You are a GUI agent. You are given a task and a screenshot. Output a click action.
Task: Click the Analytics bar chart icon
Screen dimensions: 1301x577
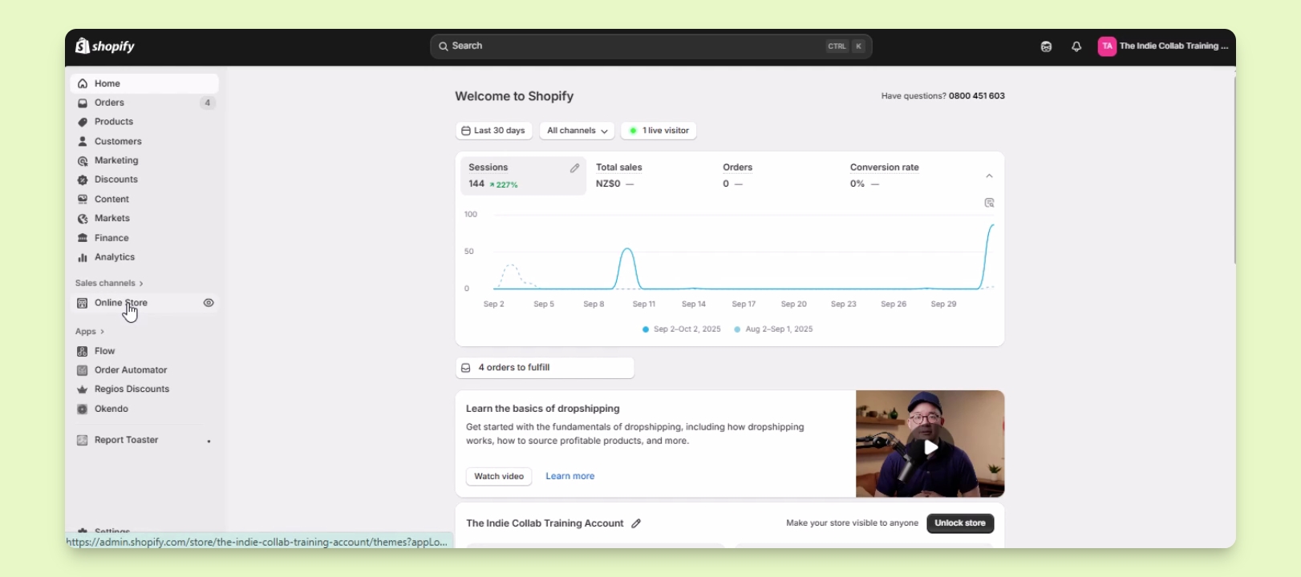(x=83, y=257)
